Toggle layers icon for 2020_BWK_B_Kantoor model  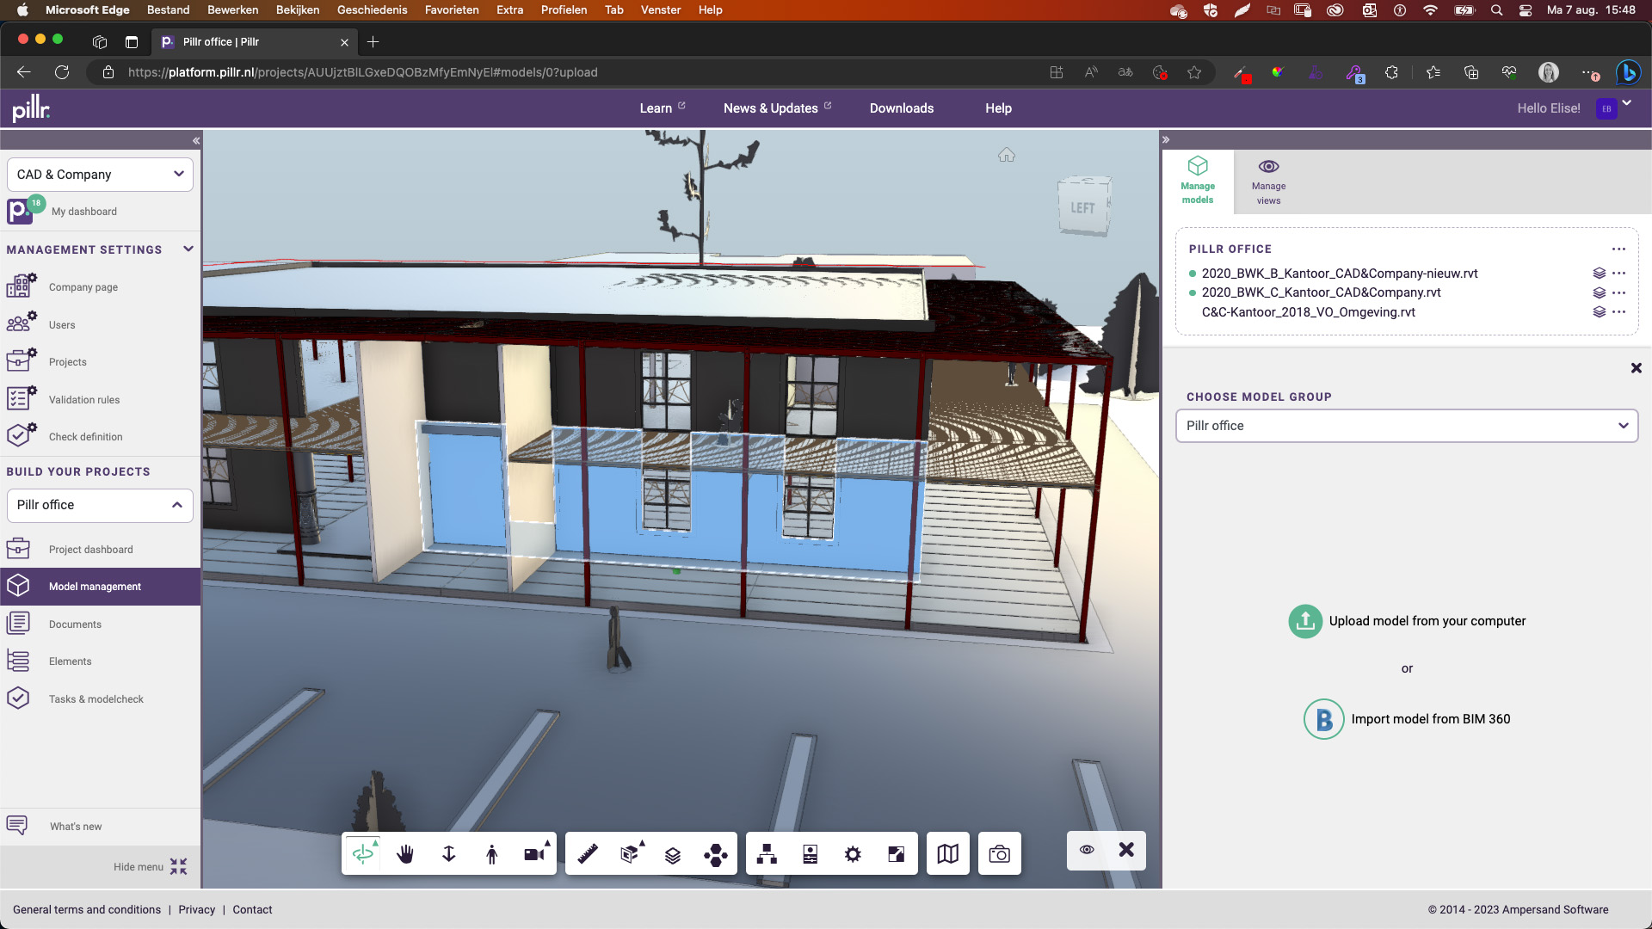(x=1600, y=274)
